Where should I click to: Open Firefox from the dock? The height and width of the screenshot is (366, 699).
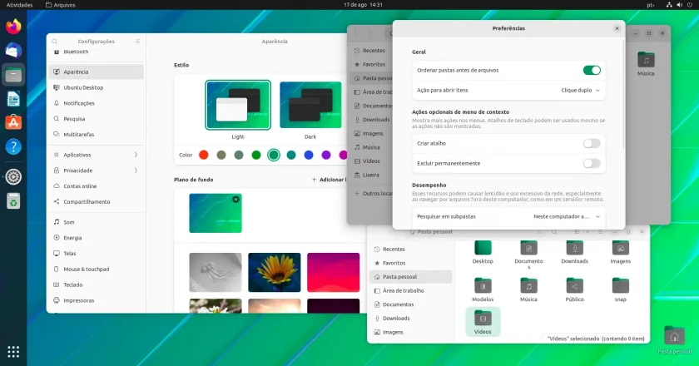coord(13,27)
